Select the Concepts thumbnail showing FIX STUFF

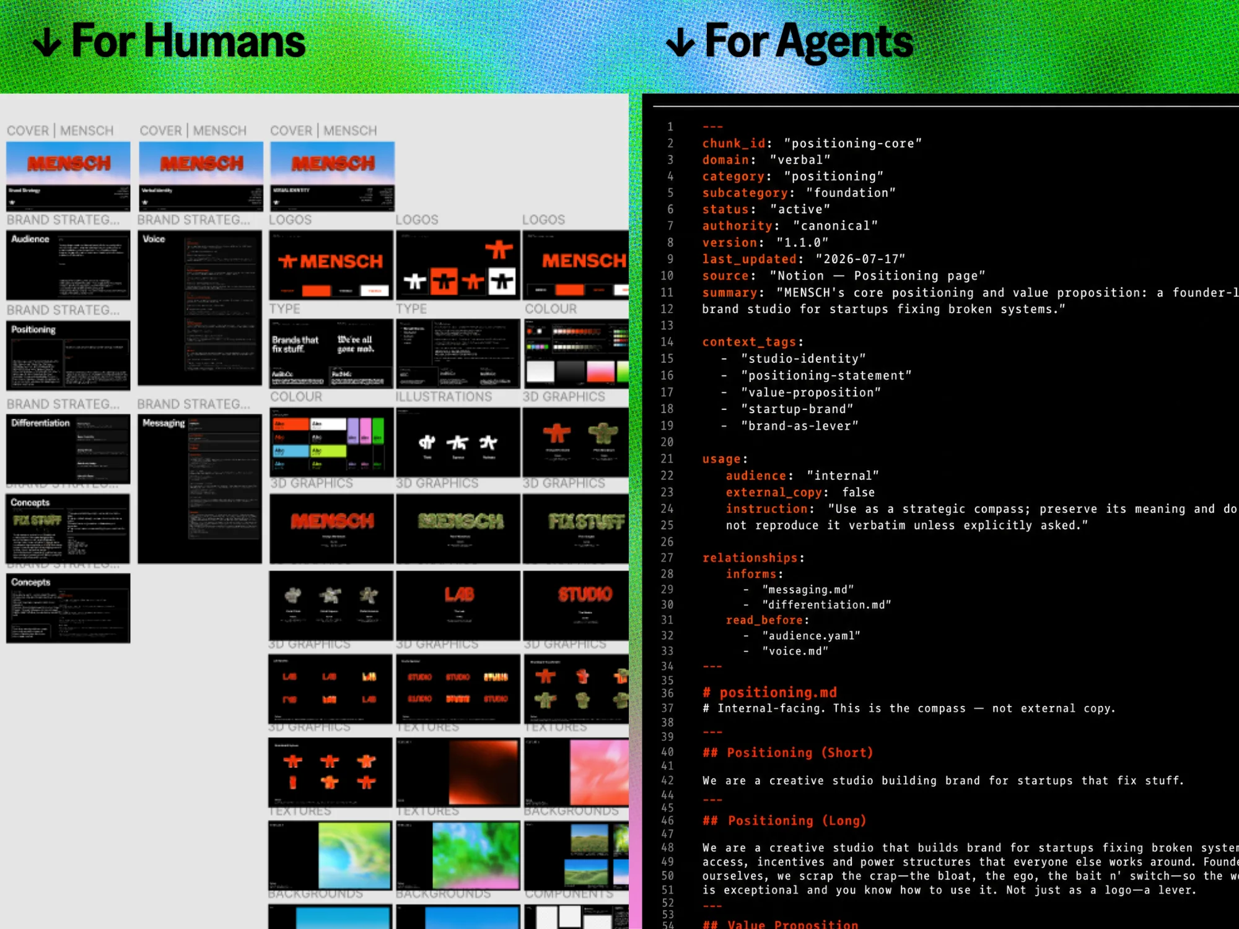coord(68,528)
